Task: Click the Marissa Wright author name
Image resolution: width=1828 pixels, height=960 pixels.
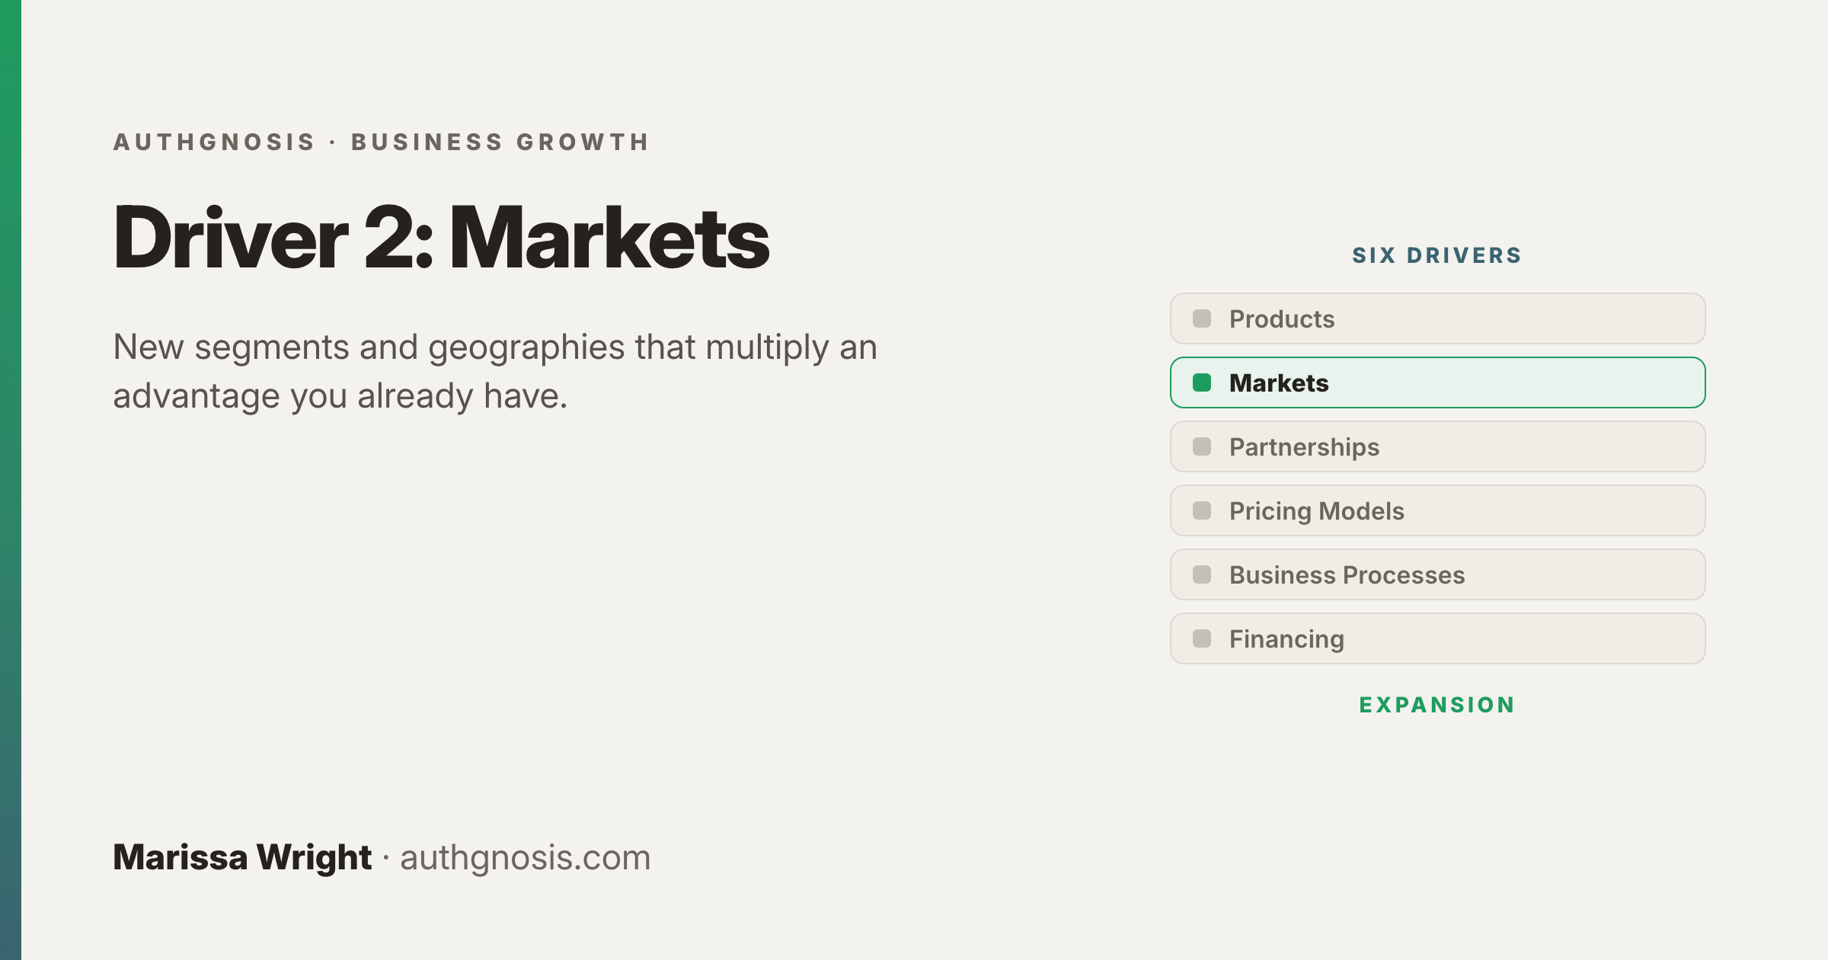Action: click(x=242, y=858)
